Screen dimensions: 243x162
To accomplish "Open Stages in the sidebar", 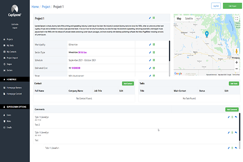I will pyautogui.click(x=9, y=64).
